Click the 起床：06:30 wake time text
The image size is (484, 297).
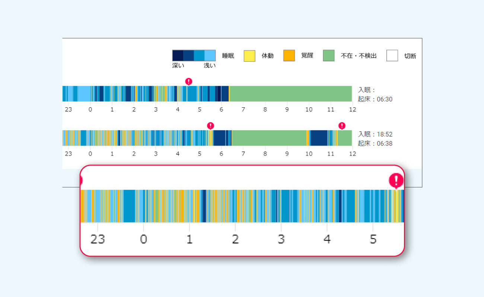[375, 99]
